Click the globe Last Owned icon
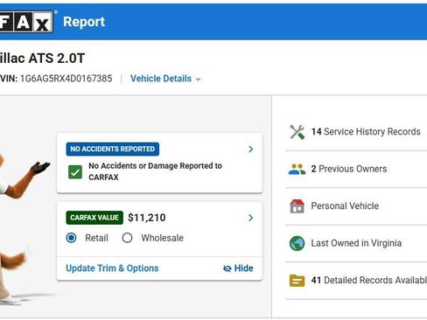The image size is (427, 320). [x=297, y=243]
